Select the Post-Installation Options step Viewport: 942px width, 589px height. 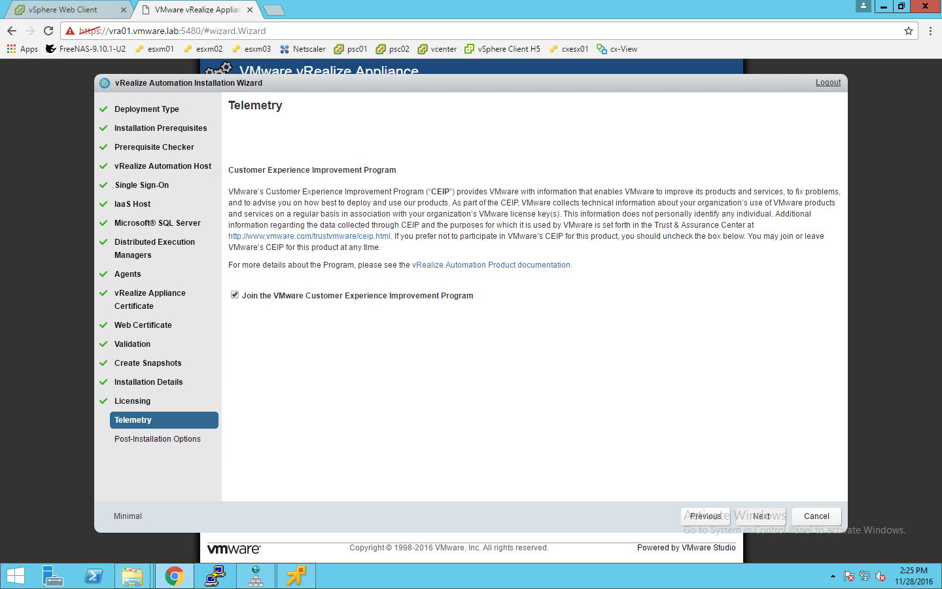(157, 439)
